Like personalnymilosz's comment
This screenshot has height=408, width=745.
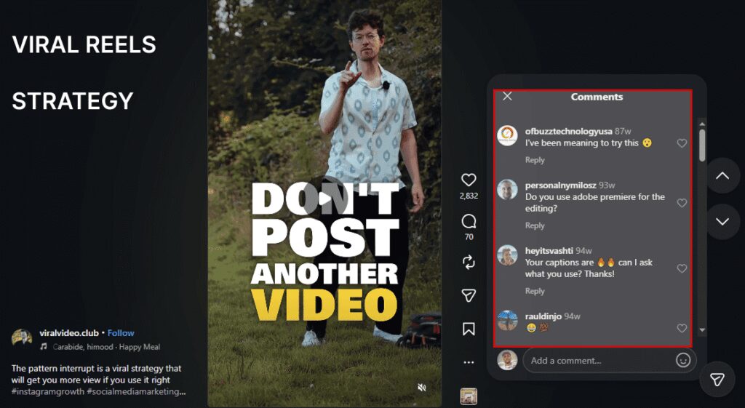(682, 203)
